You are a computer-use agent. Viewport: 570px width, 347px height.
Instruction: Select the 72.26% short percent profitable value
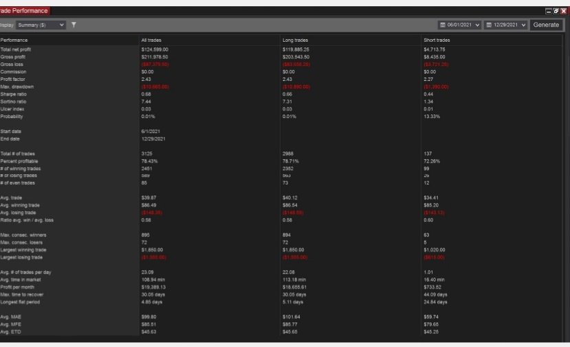click(432, 161)
